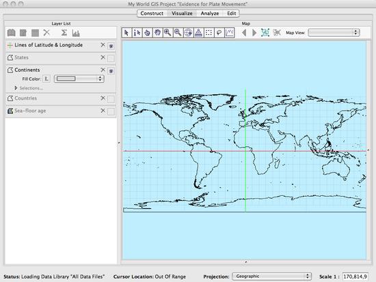The width and height of the screenshot is (376, 282).
Task: Click the Continents layer polygon icon
Action: (x=10, y=70)
